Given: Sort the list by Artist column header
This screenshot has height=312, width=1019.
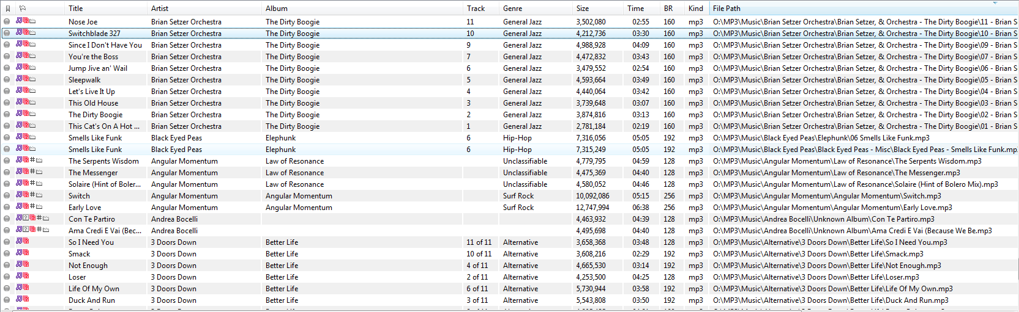Looking at the screenshot, I should point(160,9).
